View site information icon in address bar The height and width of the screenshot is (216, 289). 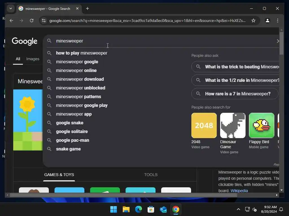44,21
